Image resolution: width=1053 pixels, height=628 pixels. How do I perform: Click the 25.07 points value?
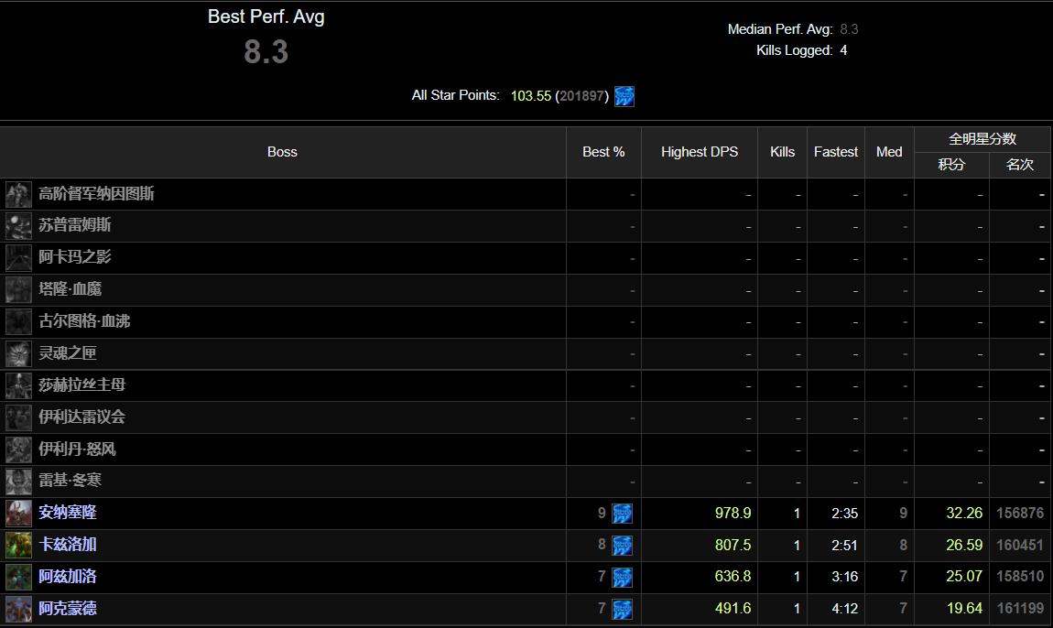tap(964, 577)
